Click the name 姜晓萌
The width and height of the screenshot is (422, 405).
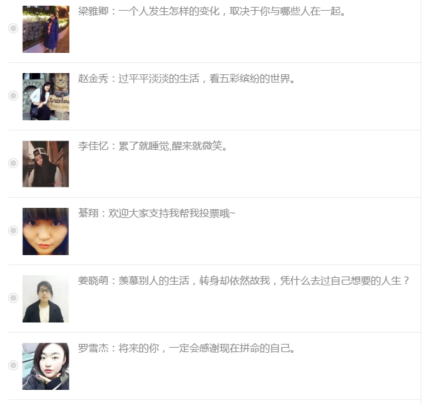(x=93, y=281)
